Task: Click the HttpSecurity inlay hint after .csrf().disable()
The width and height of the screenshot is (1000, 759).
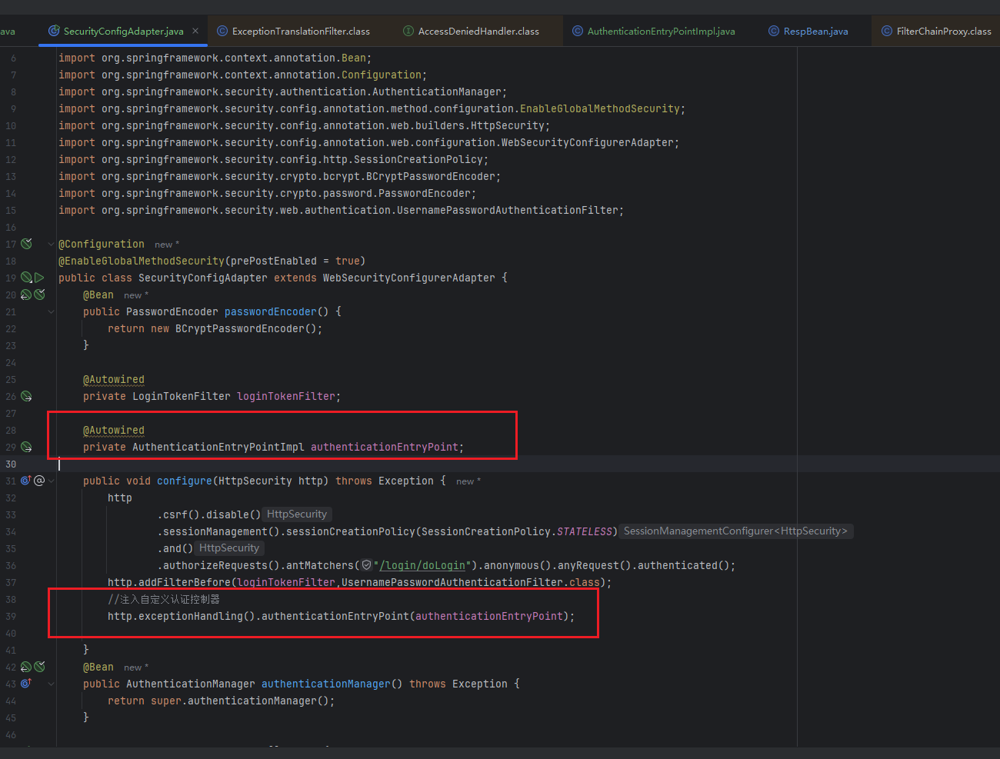Action: coord(297,514)
